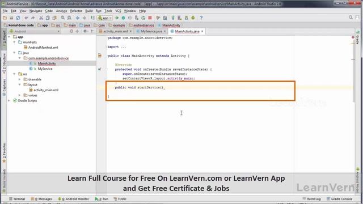
Task: Expand the values folder arrow
Action: click(x=20, y=95)
